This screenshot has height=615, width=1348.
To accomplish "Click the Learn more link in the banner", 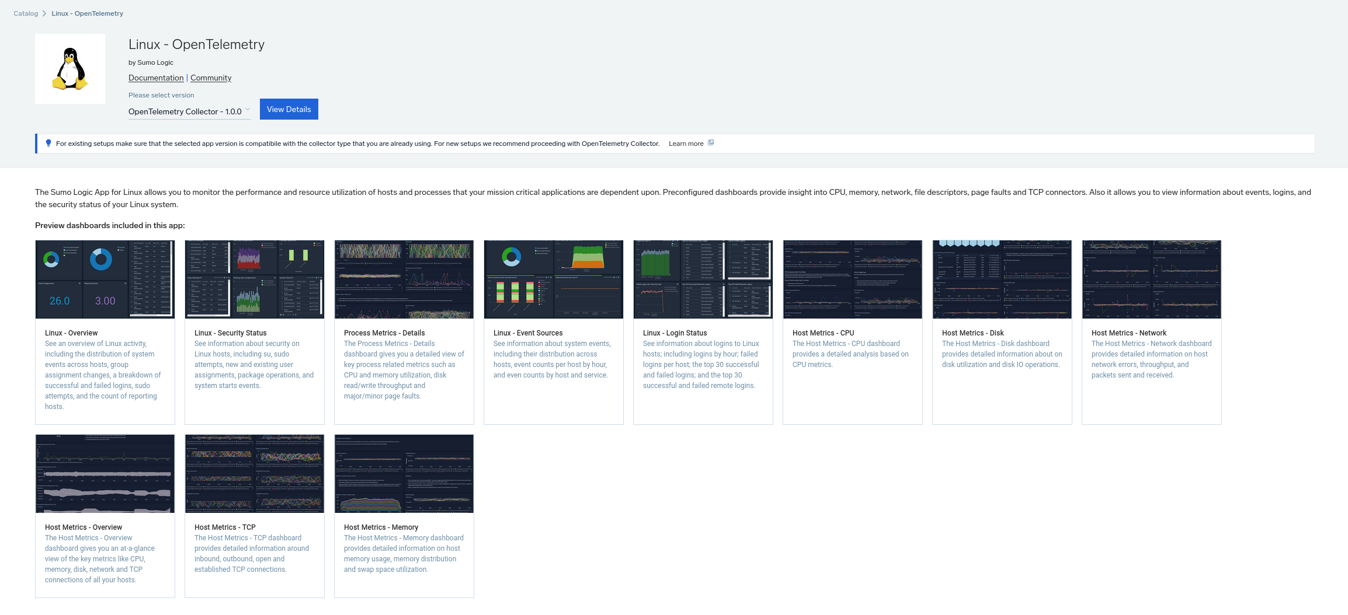I will tap(686, 143).
